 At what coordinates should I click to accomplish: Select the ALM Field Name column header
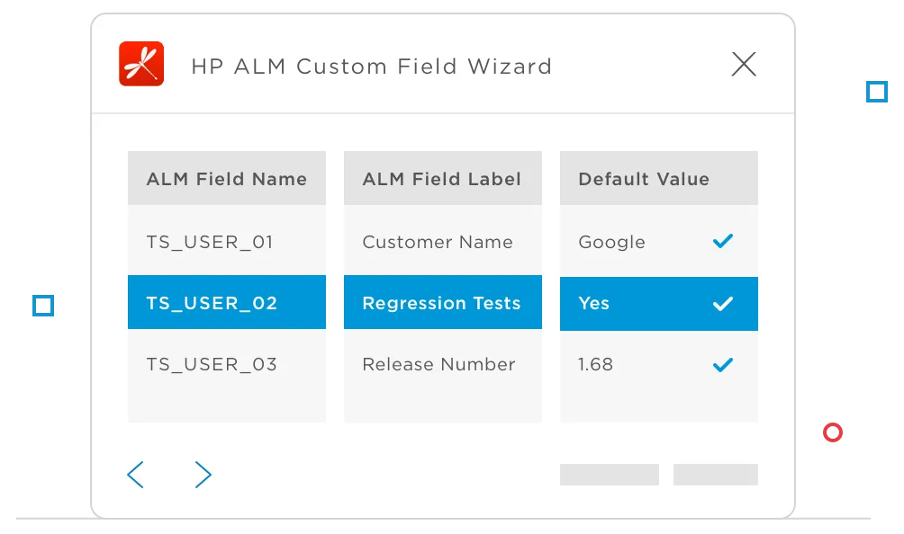227,179
